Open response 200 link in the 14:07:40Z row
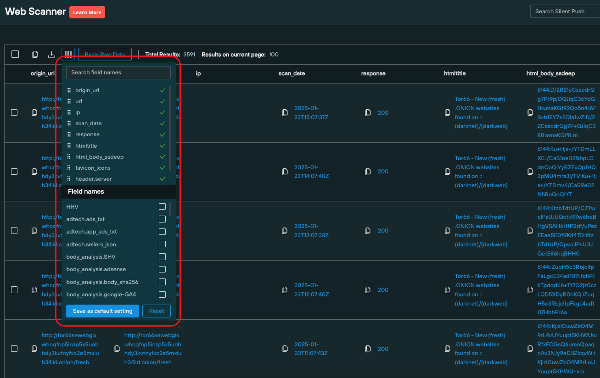 (383, 172)
